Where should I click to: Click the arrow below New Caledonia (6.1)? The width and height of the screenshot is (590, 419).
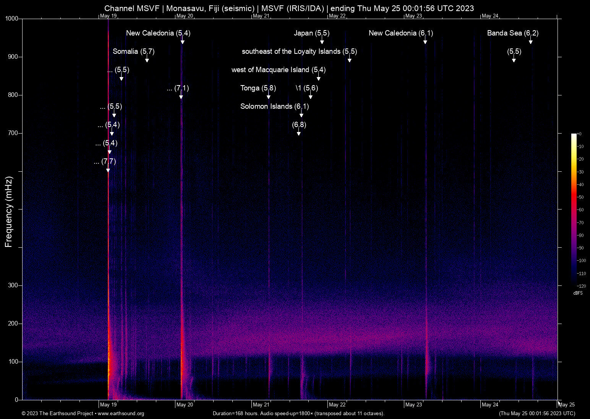tap(425, 42)
